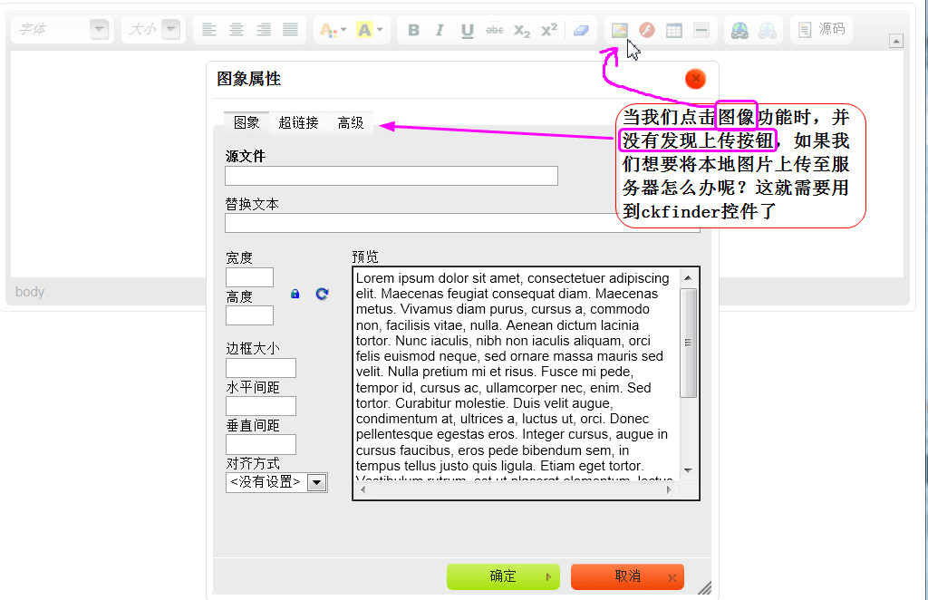The image size is (928, 600).
Task: Align text left in toolbar
Action: (x=209, y=30)
